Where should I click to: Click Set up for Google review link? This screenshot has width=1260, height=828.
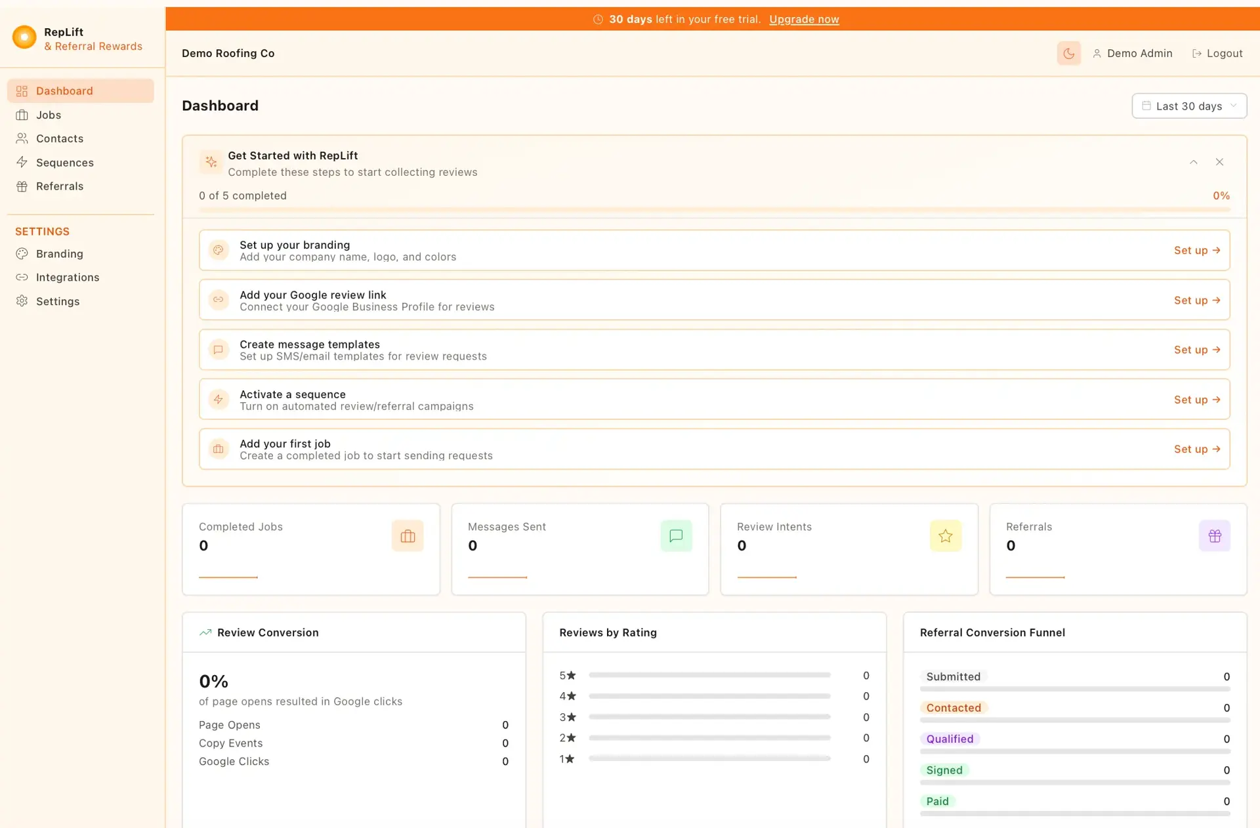pyautogui.click(x=1197, y=300)
